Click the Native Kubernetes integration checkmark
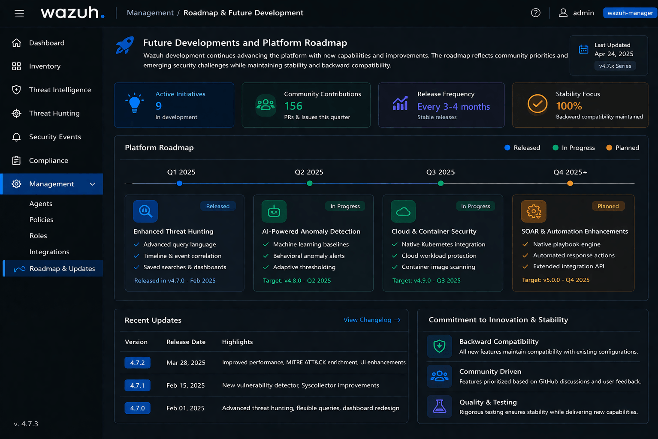This screenshot has height=439, width=658. pos(395,244)
